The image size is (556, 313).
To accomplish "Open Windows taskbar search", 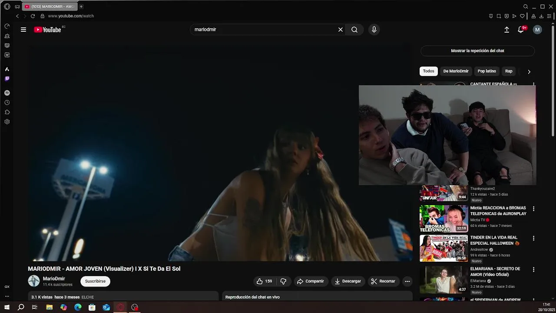I will 21,307.
